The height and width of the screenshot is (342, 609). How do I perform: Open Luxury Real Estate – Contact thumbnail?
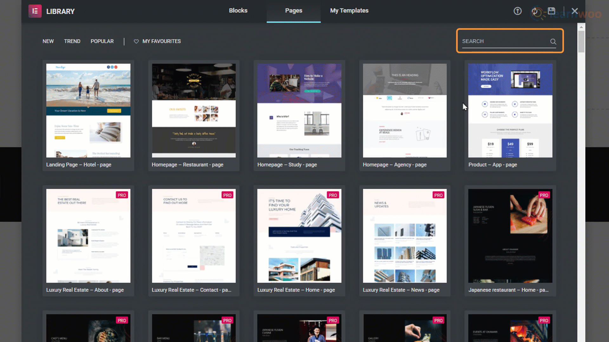194,236
